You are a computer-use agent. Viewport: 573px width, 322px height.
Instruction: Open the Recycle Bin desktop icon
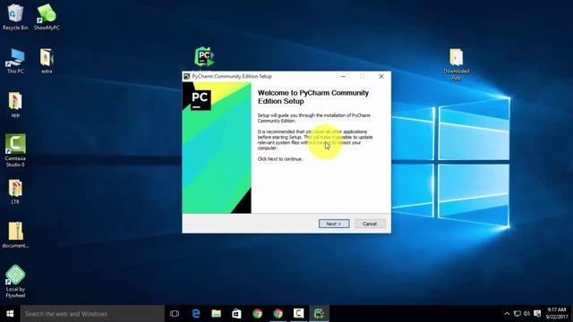pos(15,17)
